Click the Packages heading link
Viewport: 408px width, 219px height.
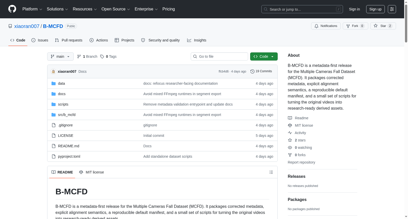(x=297, y=200)
